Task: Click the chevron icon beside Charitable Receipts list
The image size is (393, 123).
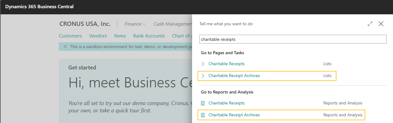Action: (203, 64)
